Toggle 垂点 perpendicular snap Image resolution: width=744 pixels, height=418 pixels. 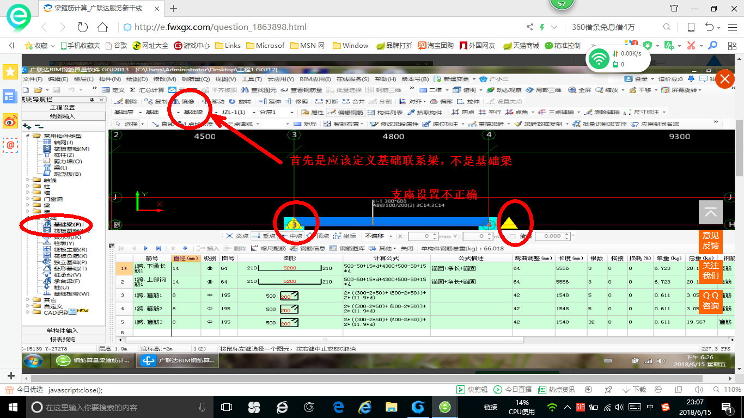tap(265, 236)
